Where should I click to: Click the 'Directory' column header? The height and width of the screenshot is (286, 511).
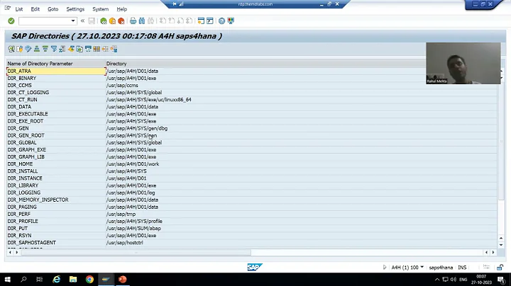pyautogui.click(x=116, y=64)
